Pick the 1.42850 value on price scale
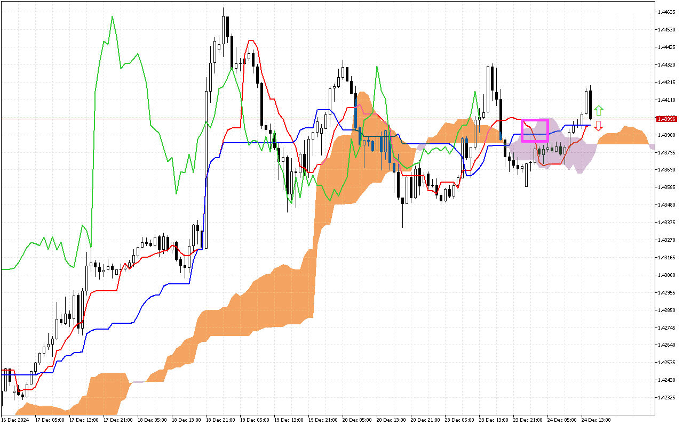This screenshot has width=683, height=426. pyautogui.click(x=667, y=310)
